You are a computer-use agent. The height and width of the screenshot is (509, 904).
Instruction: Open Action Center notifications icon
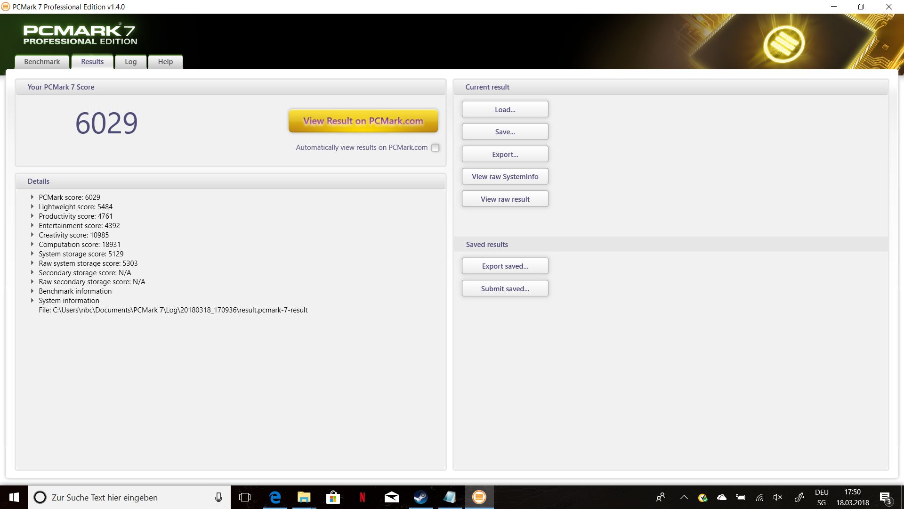tap(886, 498)
